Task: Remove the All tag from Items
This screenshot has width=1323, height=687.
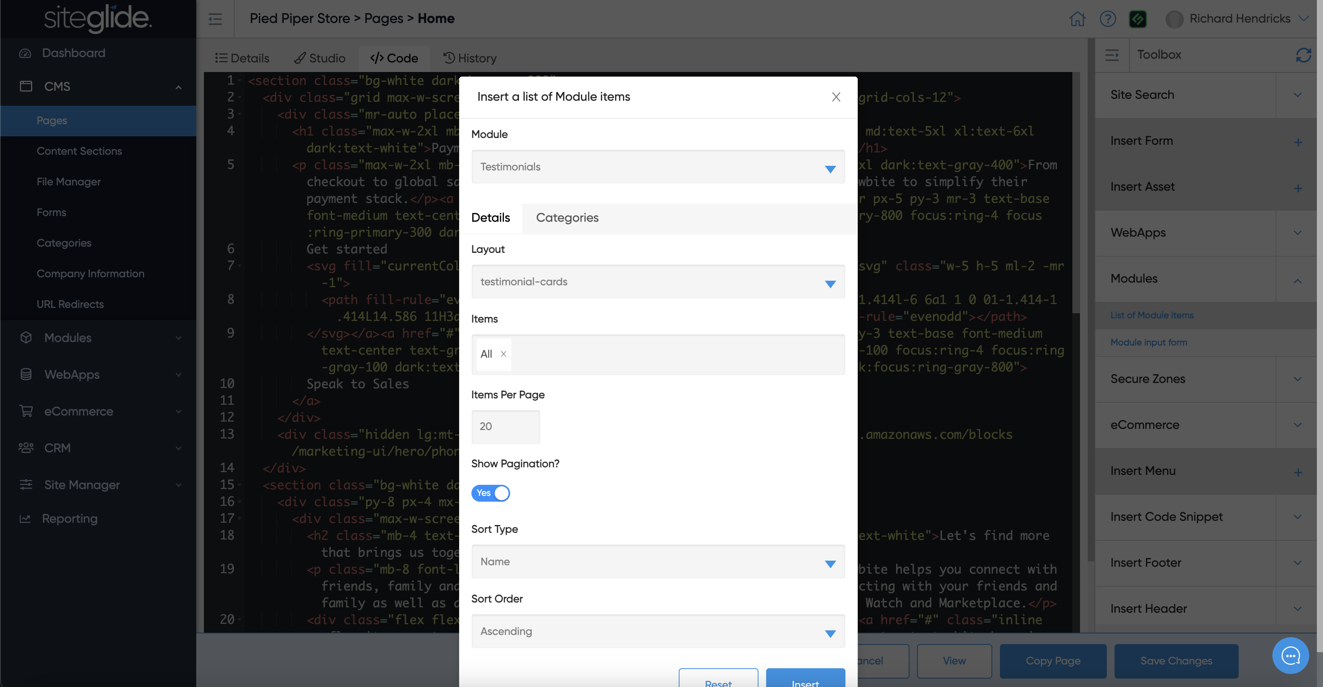Action: [x=503, y=354]
